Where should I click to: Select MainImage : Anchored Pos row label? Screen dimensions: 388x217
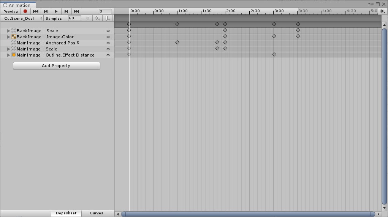click(46, 43)
